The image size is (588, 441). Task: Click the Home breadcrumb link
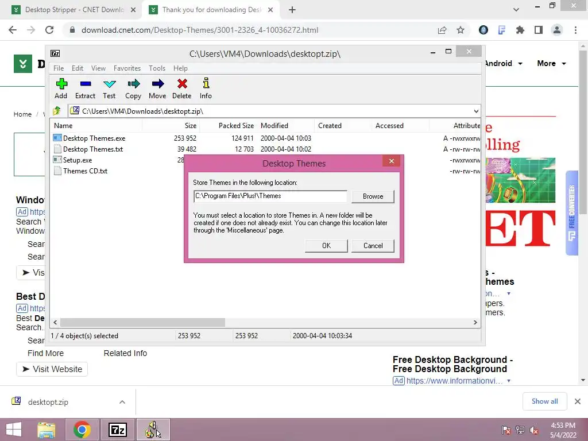[x=22, y=114]
